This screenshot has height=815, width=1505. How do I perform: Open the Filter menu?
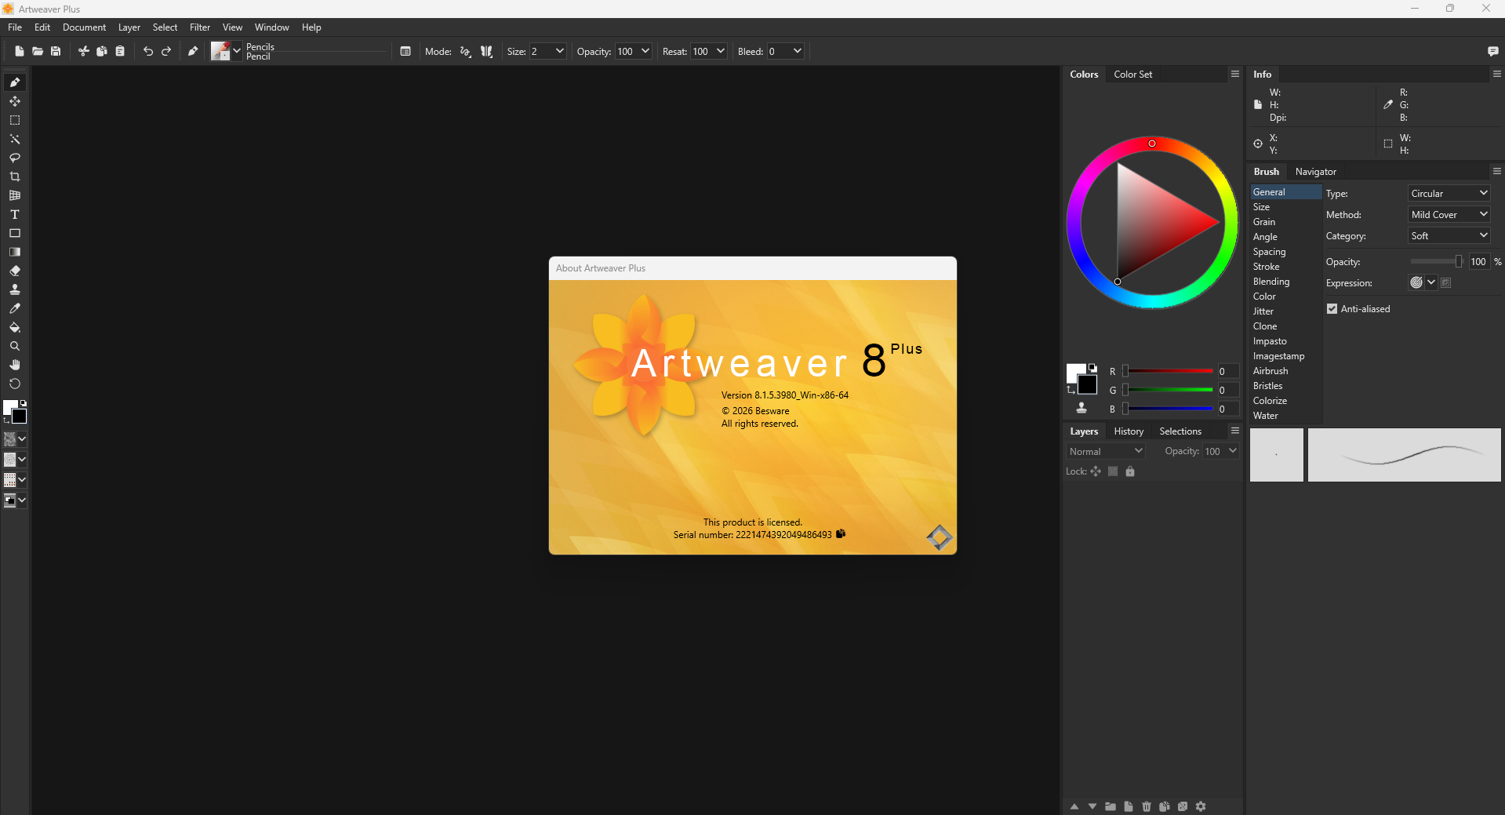[200, 27]
